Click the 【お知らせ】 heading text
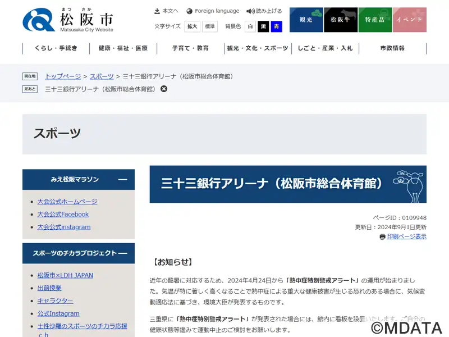Image resolution: width=449 pixels, height=337 pixels. click(173, 262)
